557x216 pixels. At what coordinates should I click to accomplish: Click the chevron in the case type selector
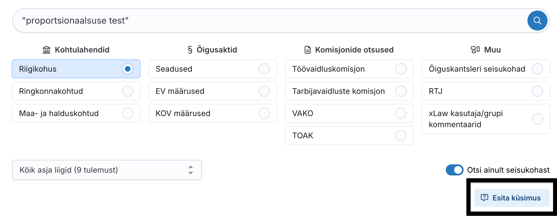191,170
